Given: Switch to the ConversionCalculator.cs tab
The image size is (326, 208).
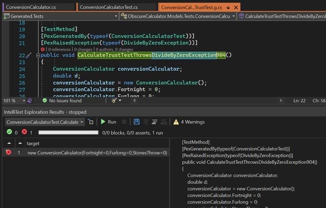Looking at the screenshot, I should 31,7.
